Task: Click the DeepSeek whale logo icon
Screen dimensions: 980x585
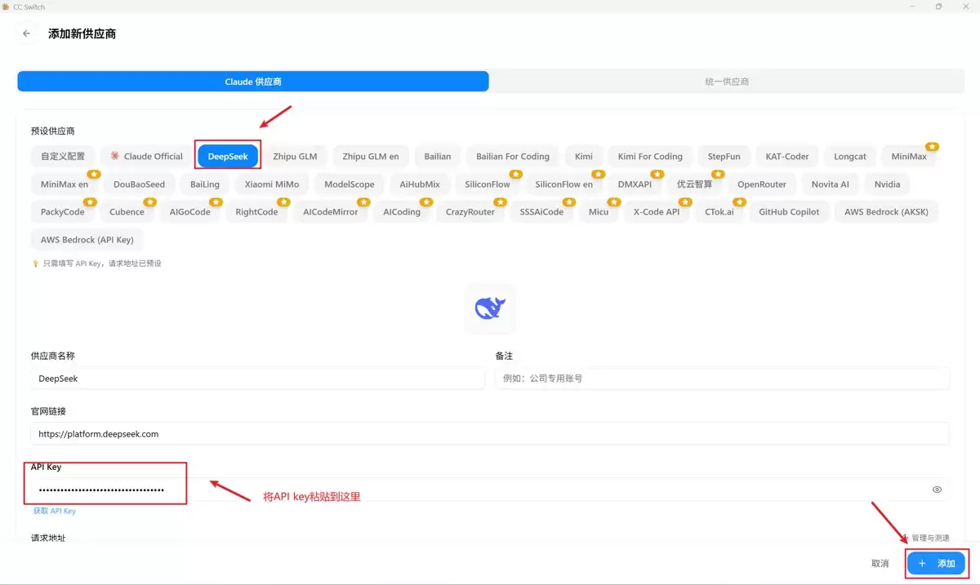Action: tap(490, 308)
